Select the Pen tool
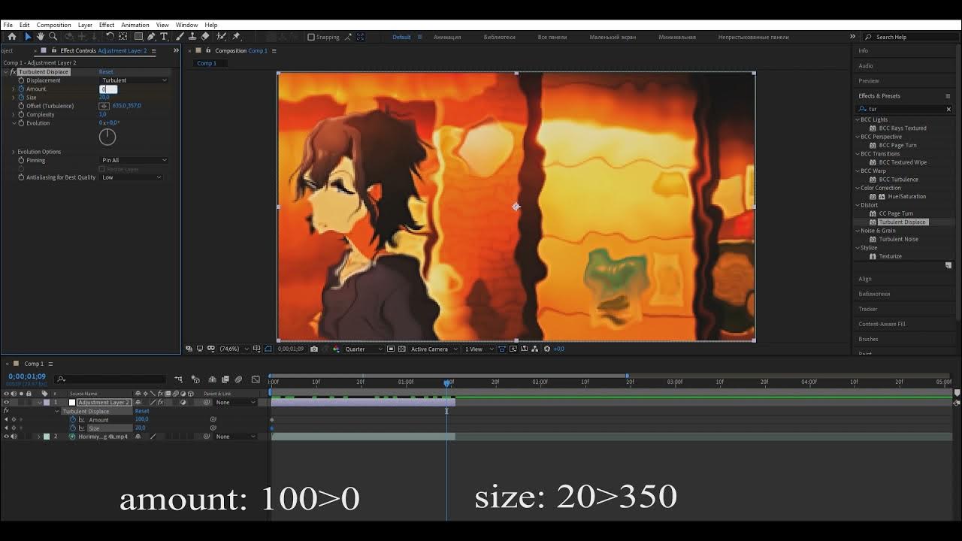This screenshot has width=962, height=541. coord(151,36)
